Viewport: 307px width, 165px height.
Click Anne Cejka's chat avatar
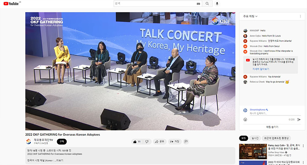point(245,36)
